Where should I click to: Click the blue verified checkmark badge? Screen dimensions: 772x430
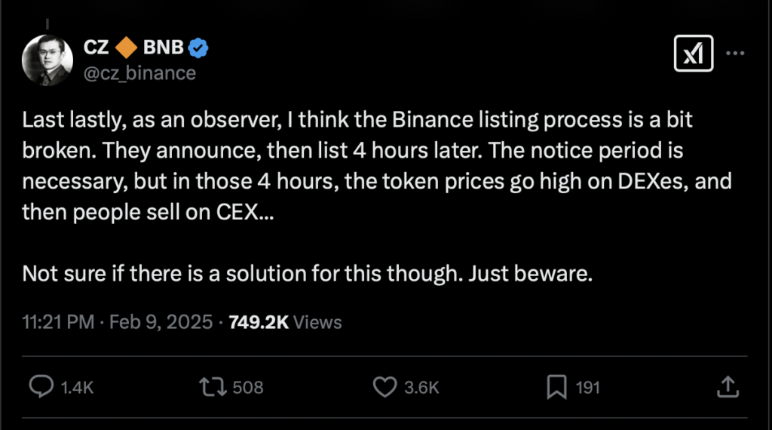tap(198, 48)
